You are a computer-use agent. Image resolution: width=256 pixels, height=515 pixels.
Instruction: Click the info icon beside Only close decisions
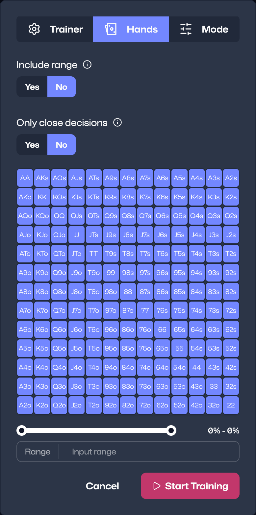point(117,123)
